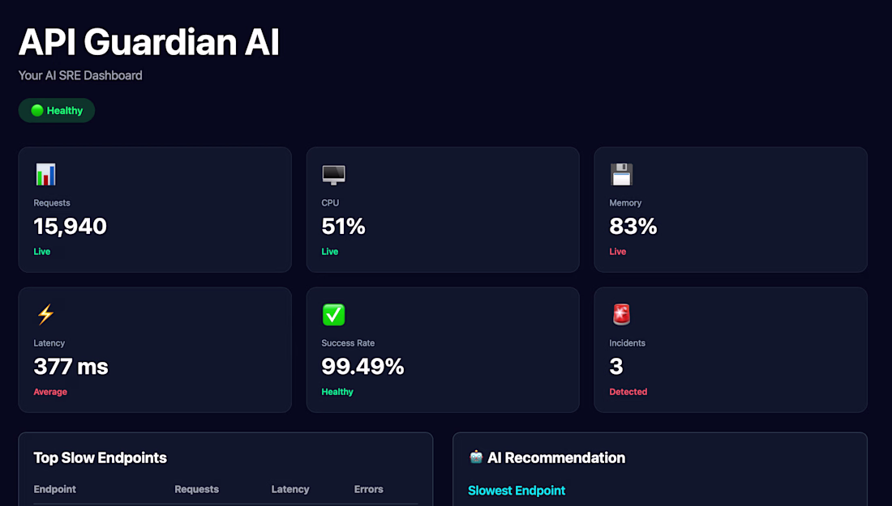The width and height of the screenshot is (892, 506).
Task: Open the Slowest Endpoint link
Action: [x=517, y=491]
